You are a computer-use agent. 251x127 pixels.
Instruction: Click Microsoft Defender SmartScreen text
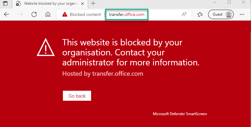(x=180, y=114)
